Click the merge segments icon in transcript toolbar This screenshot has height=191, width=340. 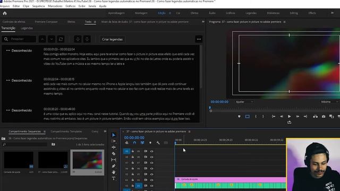tap(87, 39)
